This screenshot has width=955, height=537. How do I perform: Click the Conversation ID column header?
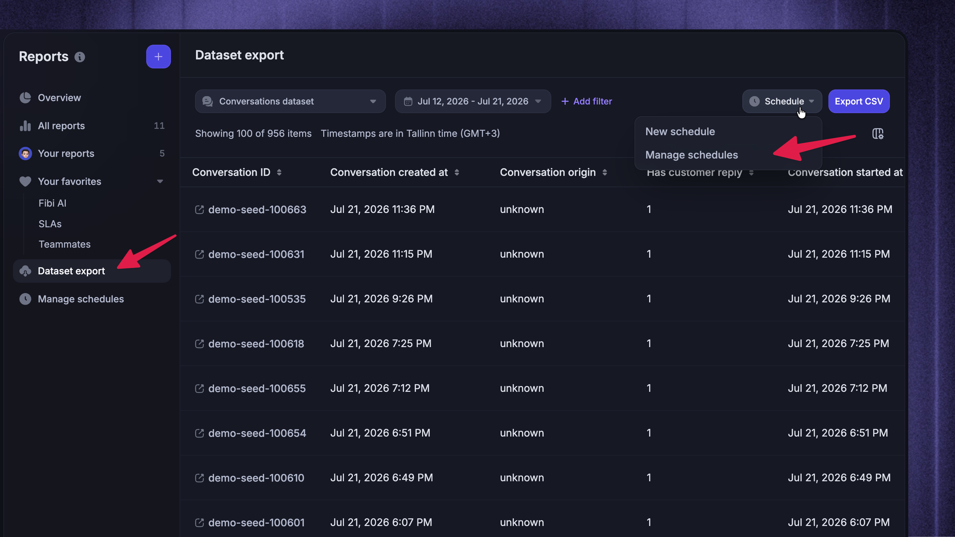point(231,172)
